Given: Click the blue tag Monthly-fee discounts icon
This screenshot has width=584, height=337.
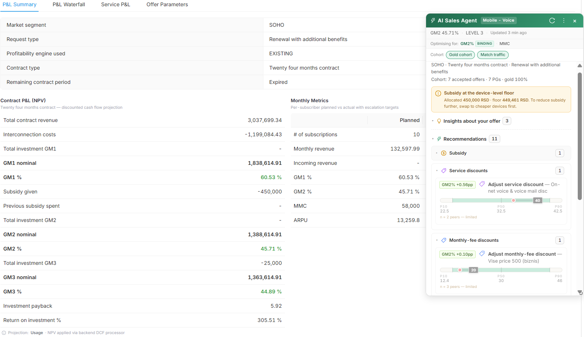Looking at the screenshot, I should (x=444, y=240).
